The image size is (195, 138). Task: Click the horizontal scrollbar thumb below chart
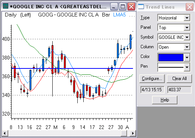[x=124, y=134]
